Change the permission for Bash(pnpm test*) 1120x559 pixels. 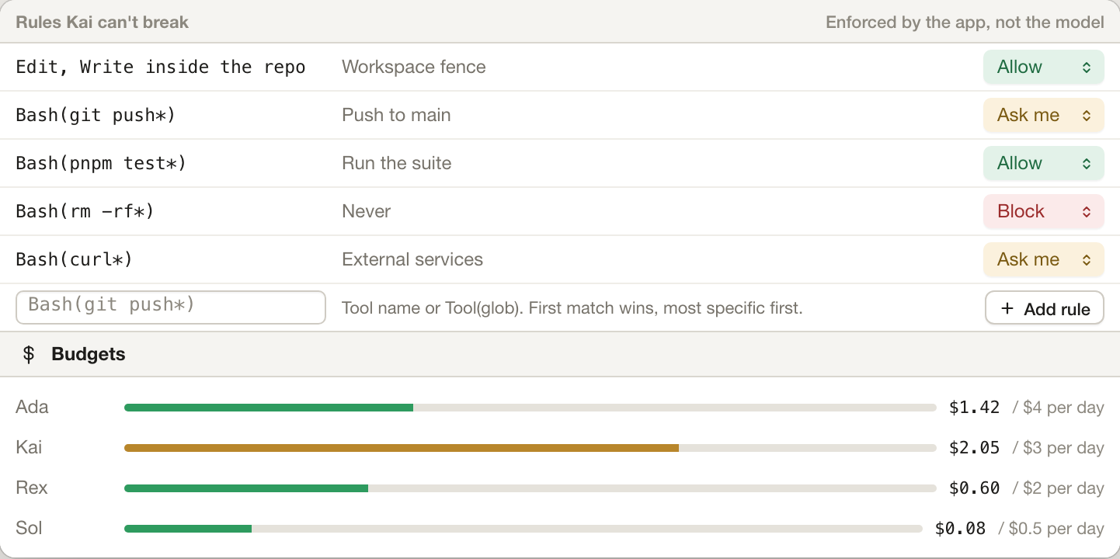[1043, 163]
